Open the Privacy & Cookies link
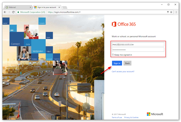The image size is (181, 122). tap(131, 117)
